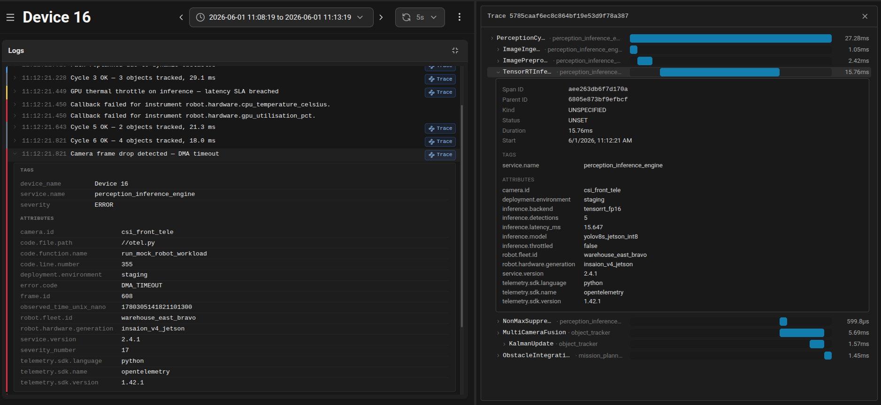Screen dimensions: 881x405
Task: Expand the Cycle 5 OK log row
Action: click(15, 127)
